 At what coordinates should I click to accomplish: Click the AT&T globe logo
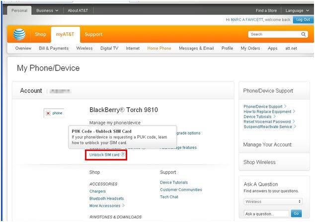click(x=19, y=34)
